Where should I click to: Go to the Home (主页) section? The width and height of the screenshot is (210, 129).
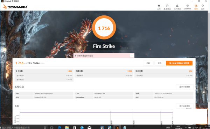click(x=159, y=7)
